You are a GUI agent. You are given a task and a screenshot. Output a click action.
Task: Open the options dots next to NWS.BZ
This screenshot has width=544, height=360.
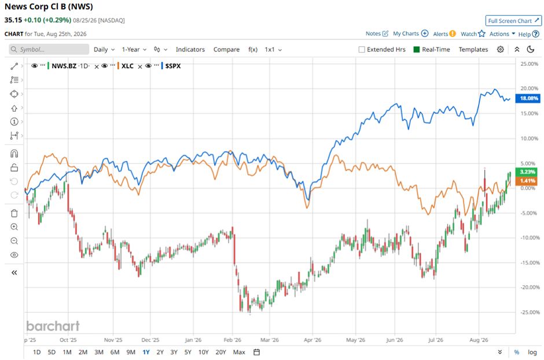[42, 65]
